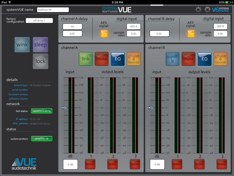Open the channel A EQ
The width and height of the screenshot is (234, 176).
118,59
